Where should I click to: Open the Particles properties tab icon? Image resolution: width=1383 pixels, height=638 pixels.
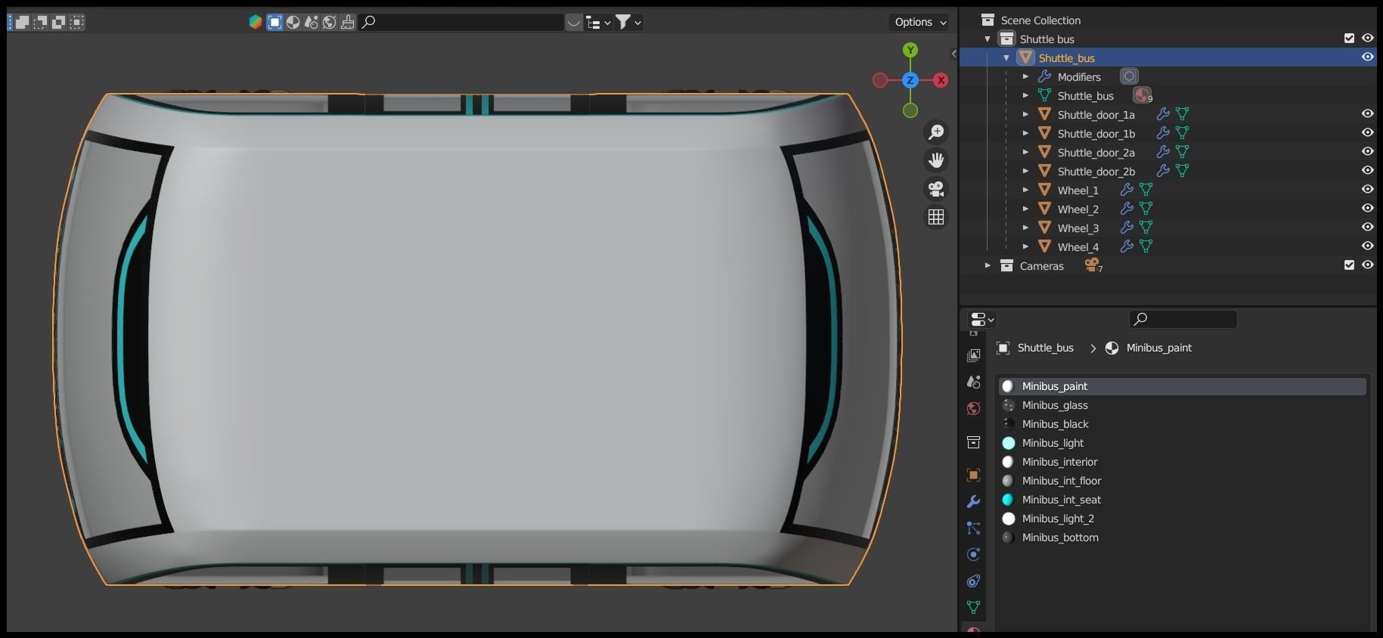point(973,528)
